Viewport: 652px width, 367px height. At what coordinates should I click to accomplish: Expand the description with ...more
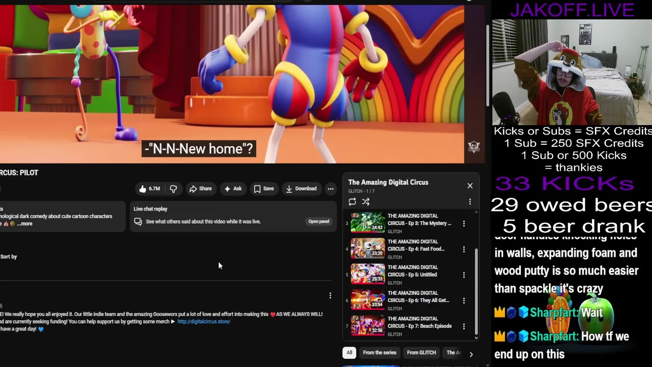coord(24,224)
